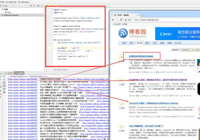Select the 最新发布 news filter tab
200x140 pixels.
coord(176,50)
